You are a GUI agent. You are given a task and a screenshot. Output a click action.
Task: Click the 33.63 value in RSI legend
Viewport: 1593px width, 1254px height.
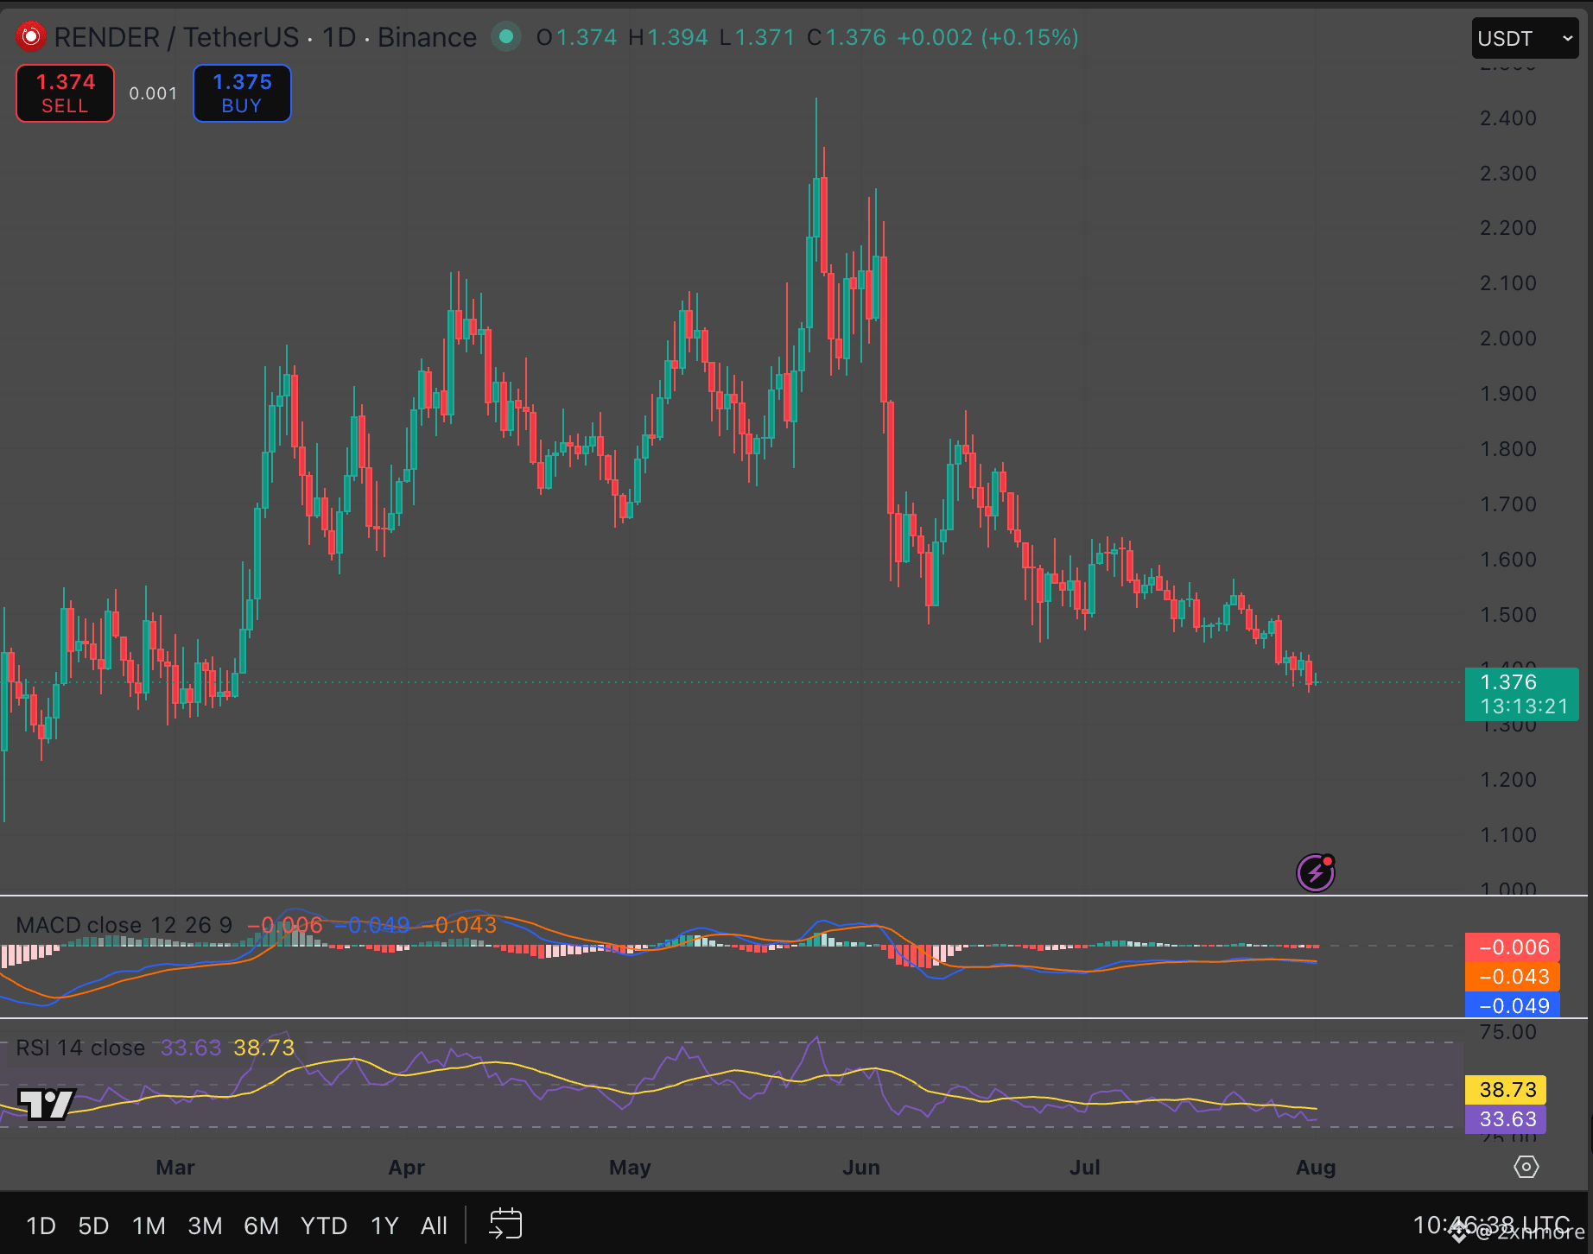pyautogui.click(x=191, y=1048)
